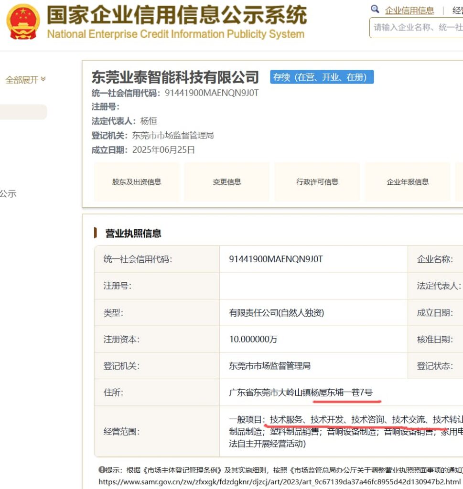Image resolution: width=463 pixels, height=489 pixels.
Task: Click address 广东省东莞市大岭山镇杨屋东埔一巷7号
Action: pyautogui.click(x=301, y=393)
